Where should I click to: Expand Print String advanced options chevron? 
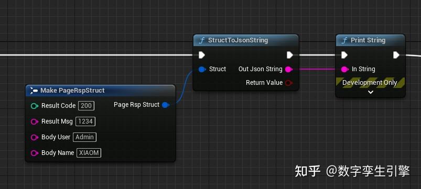[x=371, y=92]
